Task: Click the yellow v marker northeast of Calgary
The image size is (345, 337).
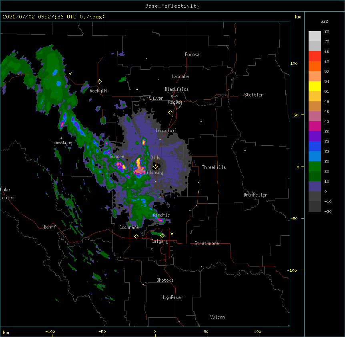Action: click(172, 234)
